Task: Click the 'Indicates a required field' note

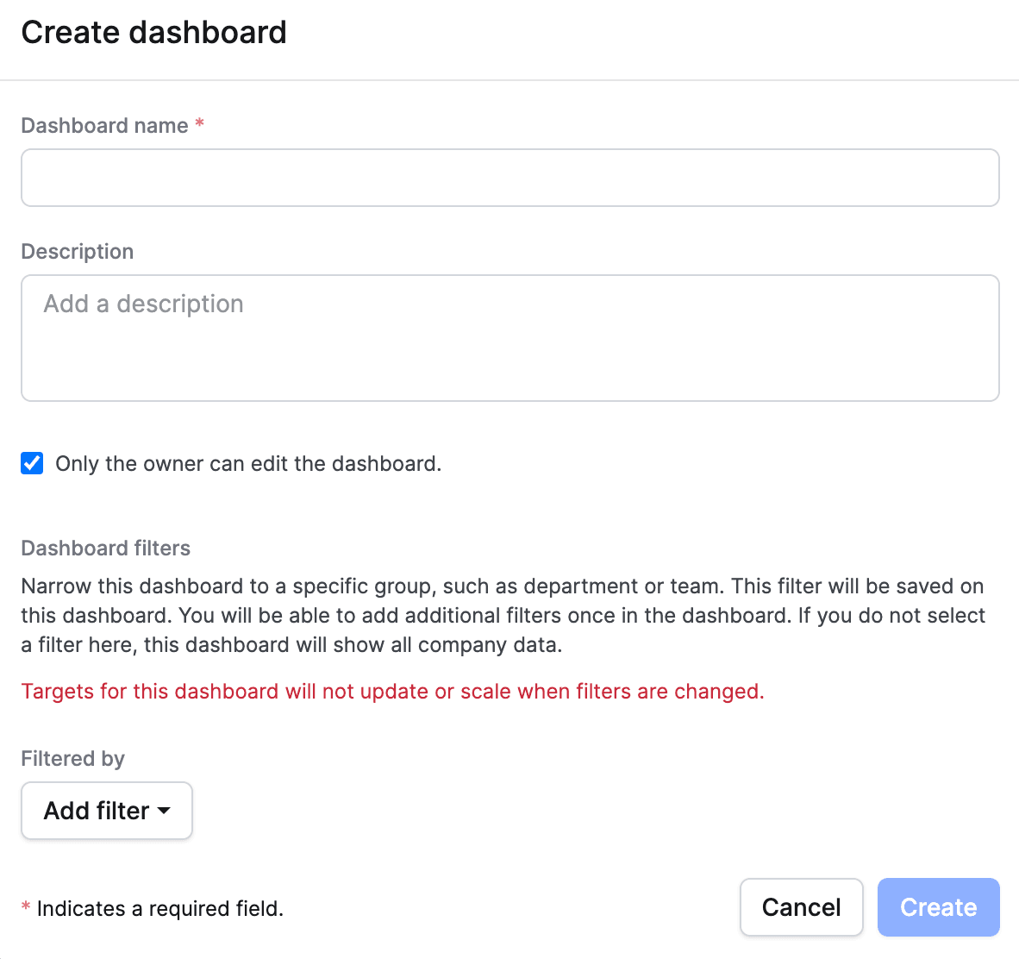Action: pyautogui.click(x=160, y=909)
